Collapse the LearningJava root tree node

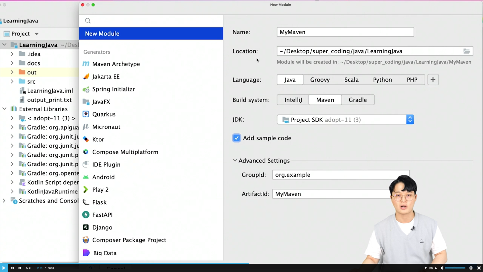4,45
